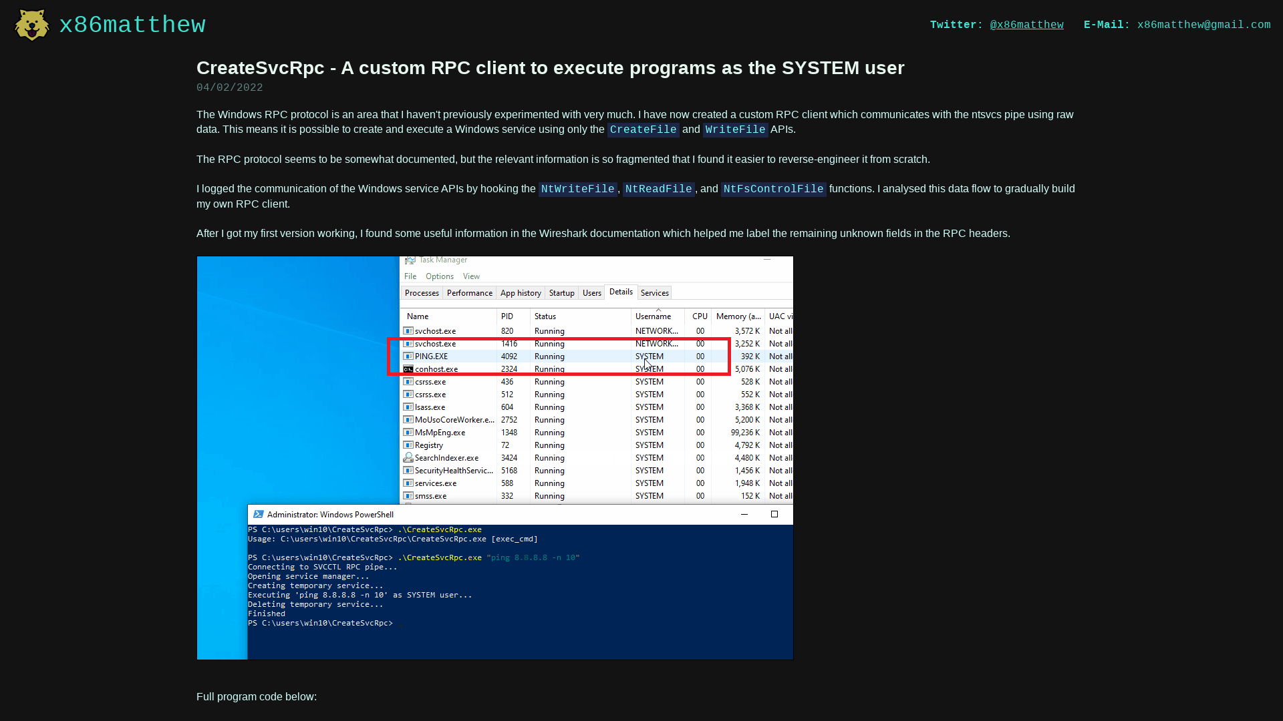Click the 'Deleting temporary service...' output line
Image resolution: width=1283 pixels, height=721 pixels.
[x=315, y=604]
